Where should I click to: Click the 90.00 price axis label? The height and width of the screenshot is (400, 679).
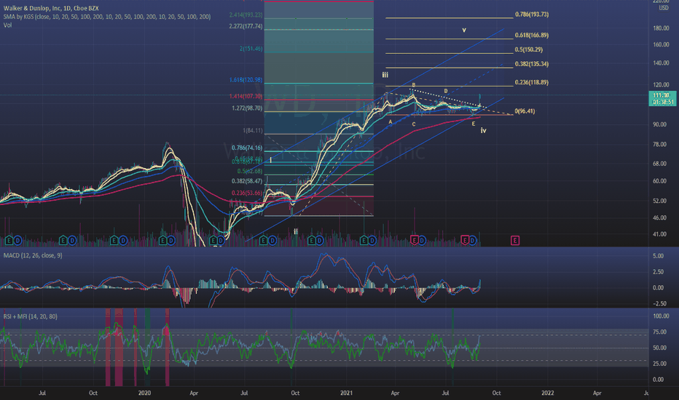tap(660, 124)
